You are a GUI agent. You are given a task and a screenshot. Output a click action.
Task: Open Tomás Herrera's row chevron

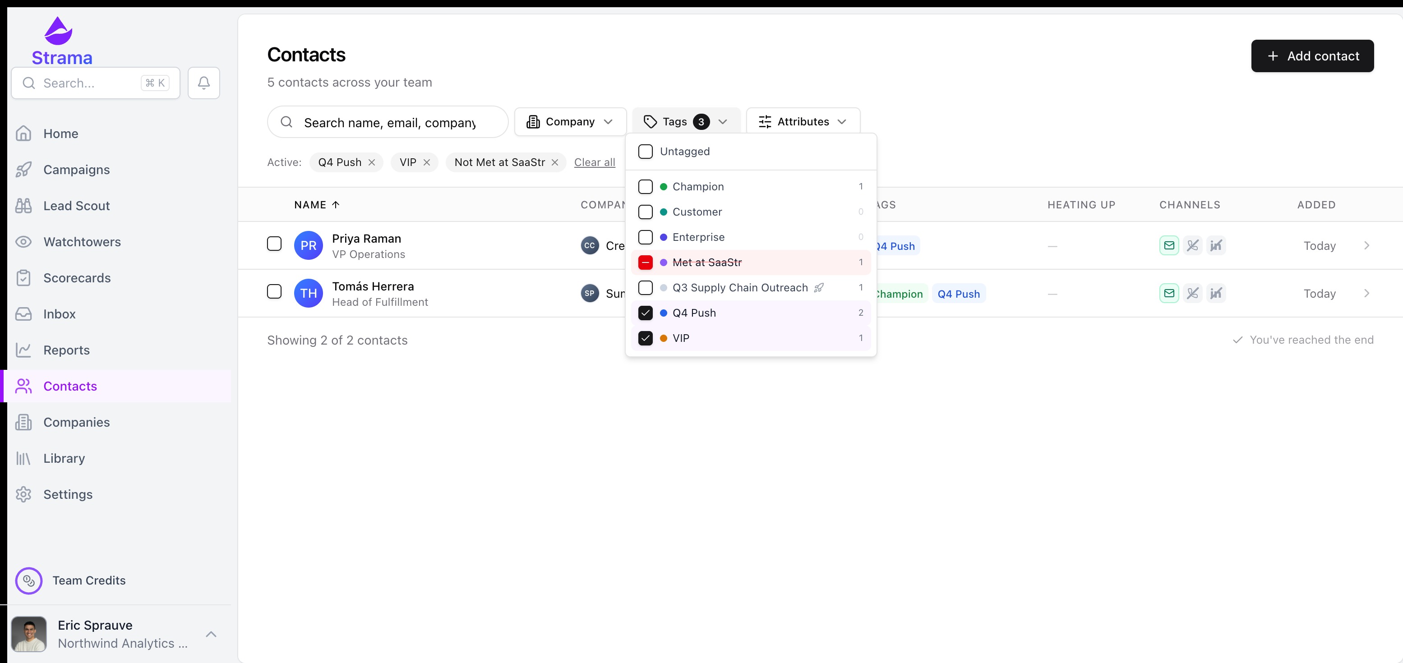[x=1366, y=294]
